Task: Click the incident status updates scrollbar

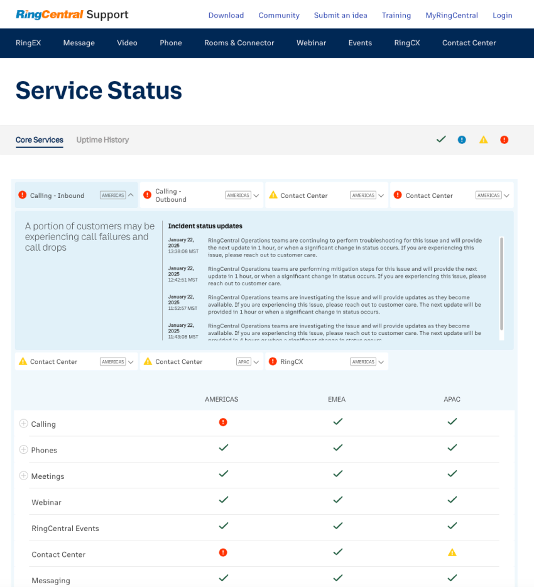Action: tap(502, 284)
